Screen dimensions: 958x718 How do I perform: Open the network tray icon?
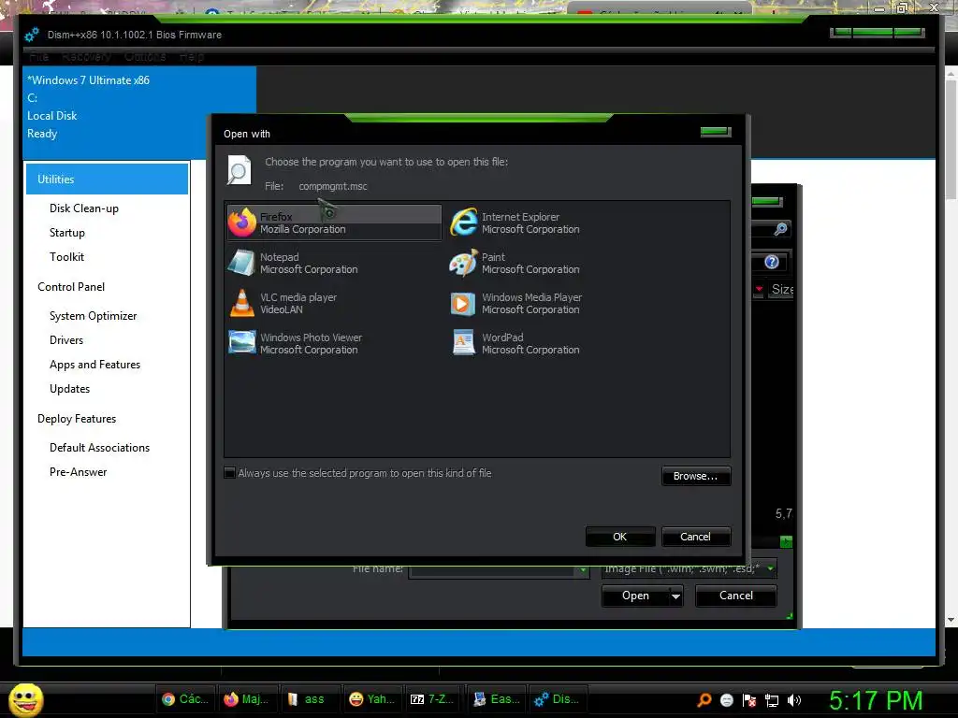tap(772, 700)
